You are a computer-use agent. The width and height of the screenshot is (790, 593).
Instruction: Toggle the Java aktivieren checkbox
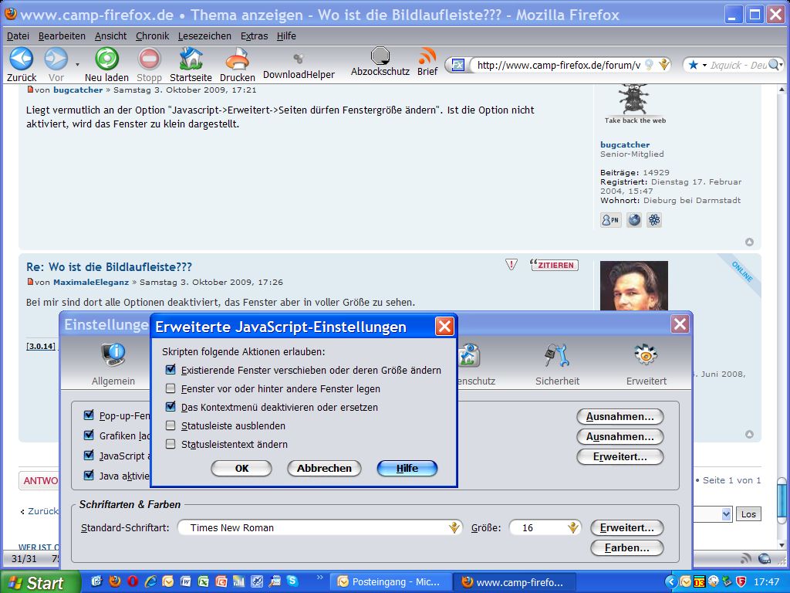[89, 475]
